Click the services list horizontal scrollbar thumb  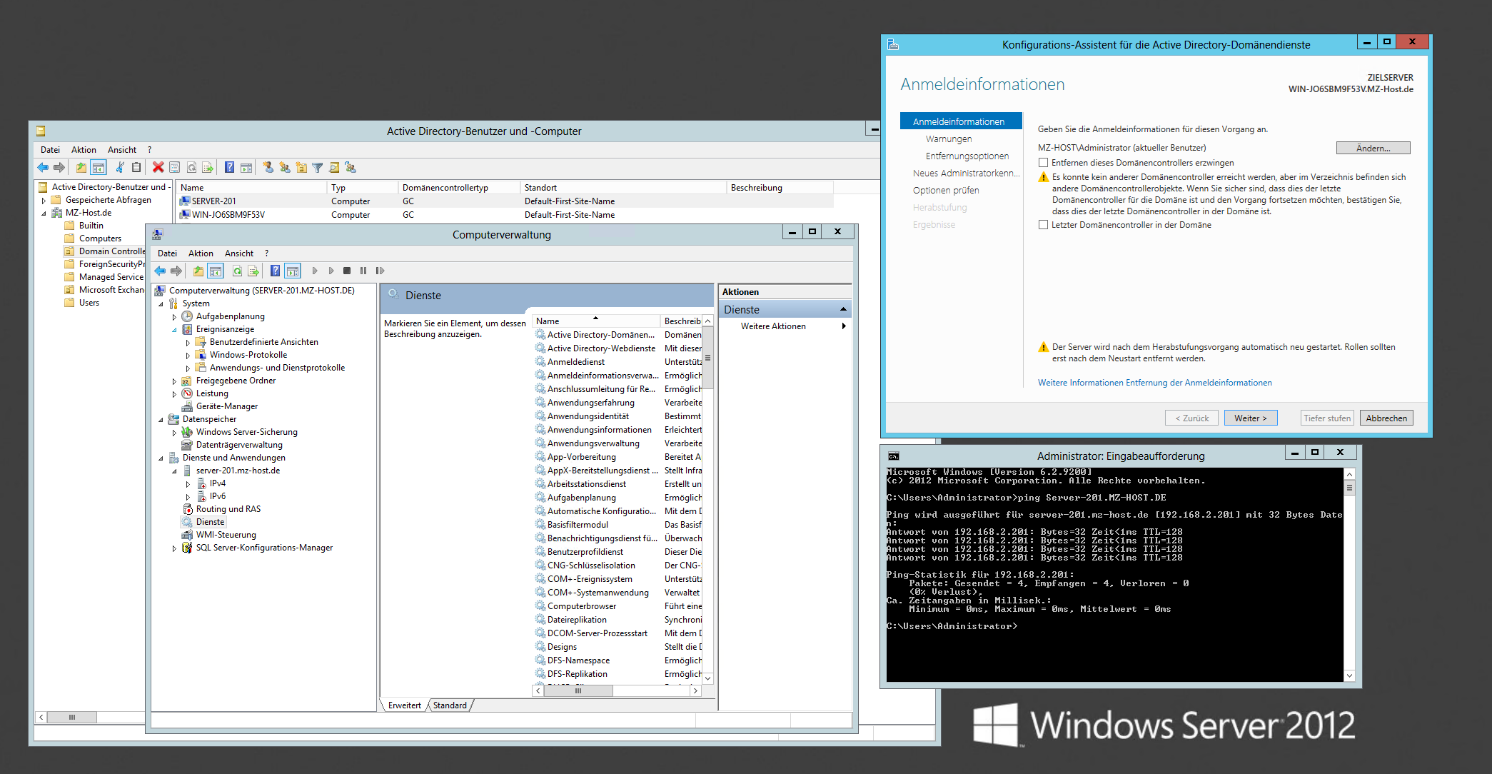coord(578,690)
